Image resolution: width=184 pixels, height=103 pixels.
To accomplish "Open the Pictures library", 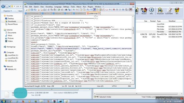I will pos(9,38).
